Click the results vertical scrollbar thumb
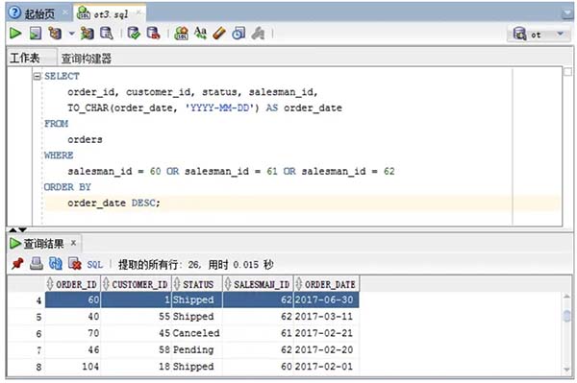Screen dimensions: 577x383 point(567,316)
